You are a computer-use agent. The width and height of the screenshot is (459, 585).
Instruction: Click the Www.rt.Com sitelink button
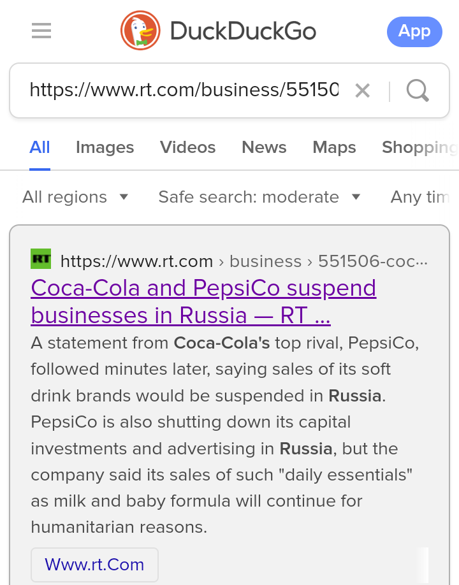click(94, 565)
